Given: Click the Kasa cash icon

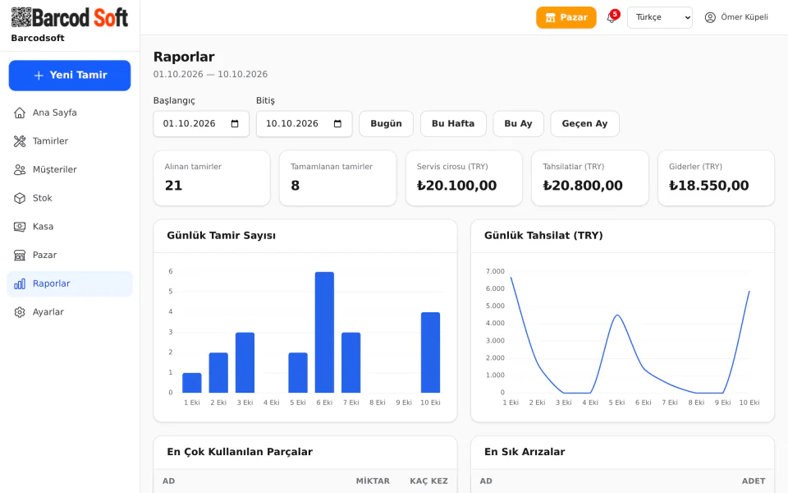Looking at the screenshot, I should [20, 227].
